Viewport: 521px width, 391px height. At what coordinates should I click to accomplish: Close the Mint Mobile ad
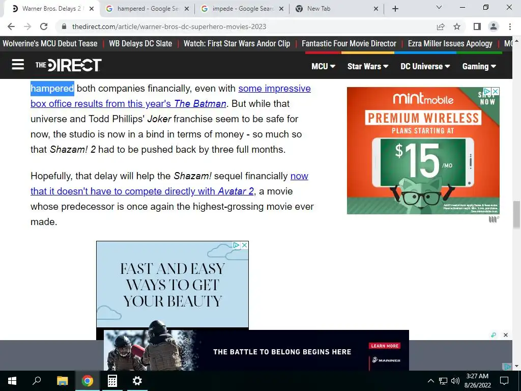point(495,91)
